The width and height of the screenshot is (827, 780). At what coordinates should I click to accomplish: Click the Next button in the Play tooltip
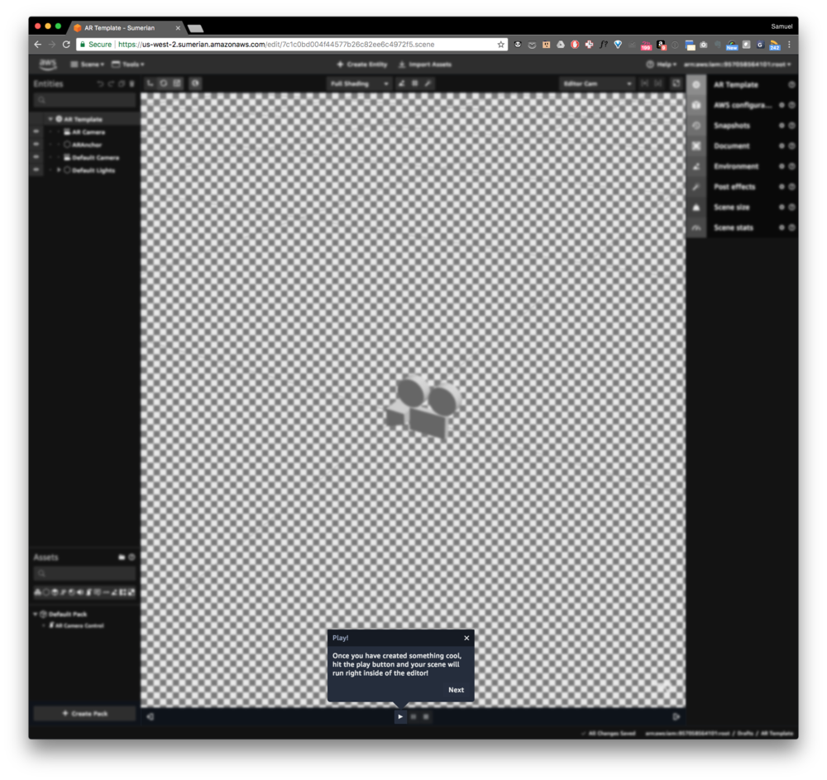click(x=456, y=689)
